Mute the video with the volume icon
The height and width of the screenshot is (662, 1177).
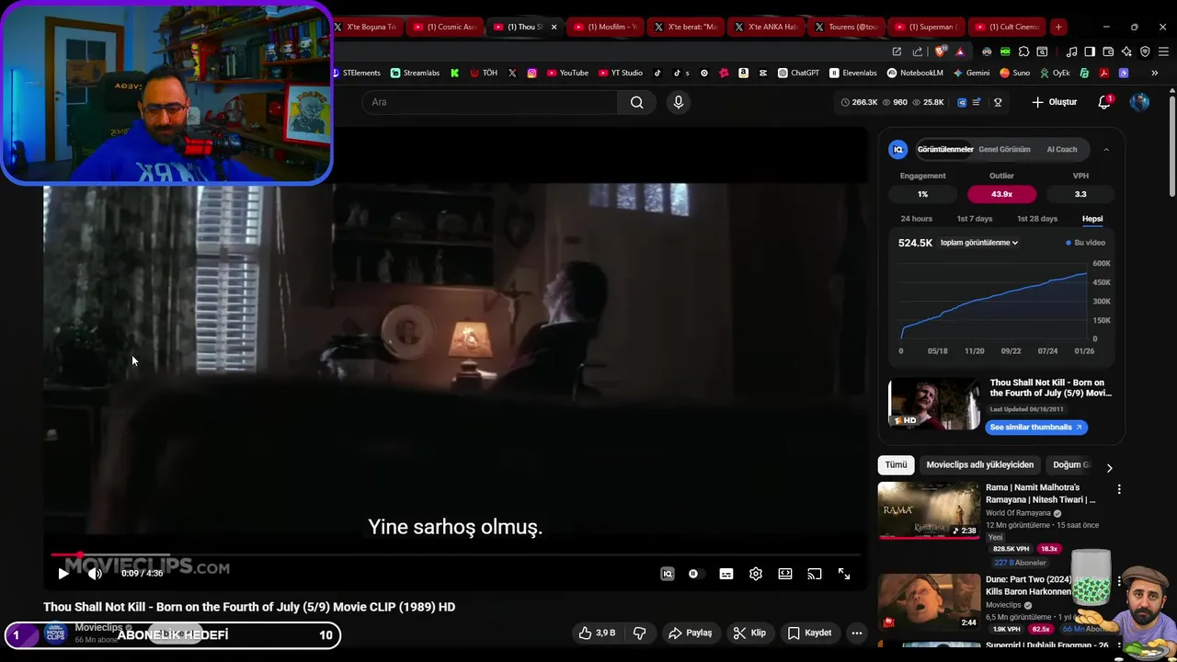click(x=95, y=574)
